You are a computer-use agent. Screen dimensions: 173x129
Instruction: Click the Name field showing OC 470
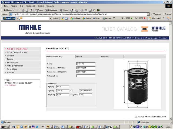tap(86, 64)
